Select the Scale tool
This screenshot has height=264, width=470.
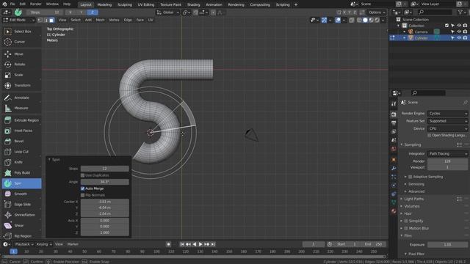click(21, 75)
